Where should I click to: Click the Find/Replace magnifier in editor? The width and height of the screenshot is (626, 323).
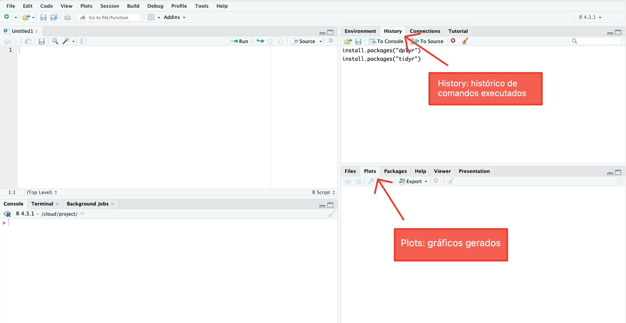coord(55,41)
